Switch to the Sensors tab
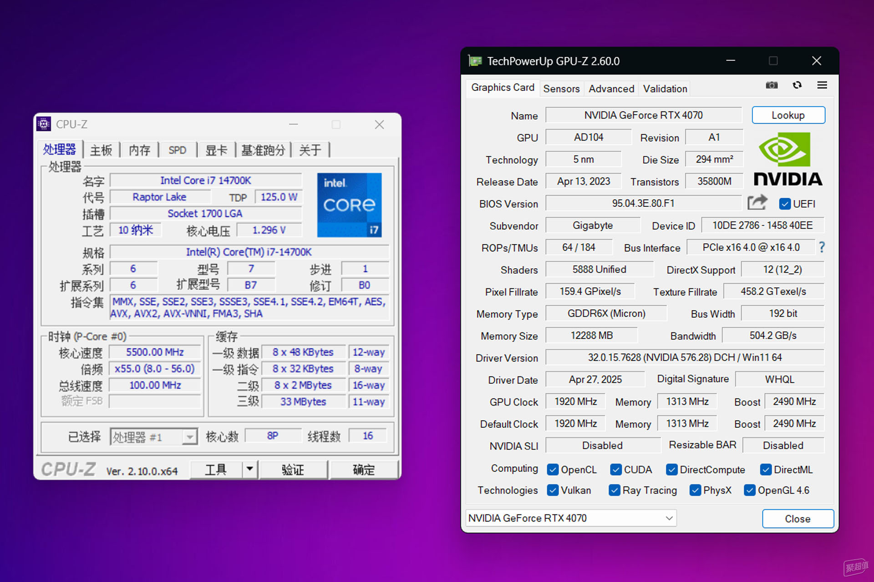The width and height of the screenshot is (874, 582). pyautogui.click(x=561, y=89)
